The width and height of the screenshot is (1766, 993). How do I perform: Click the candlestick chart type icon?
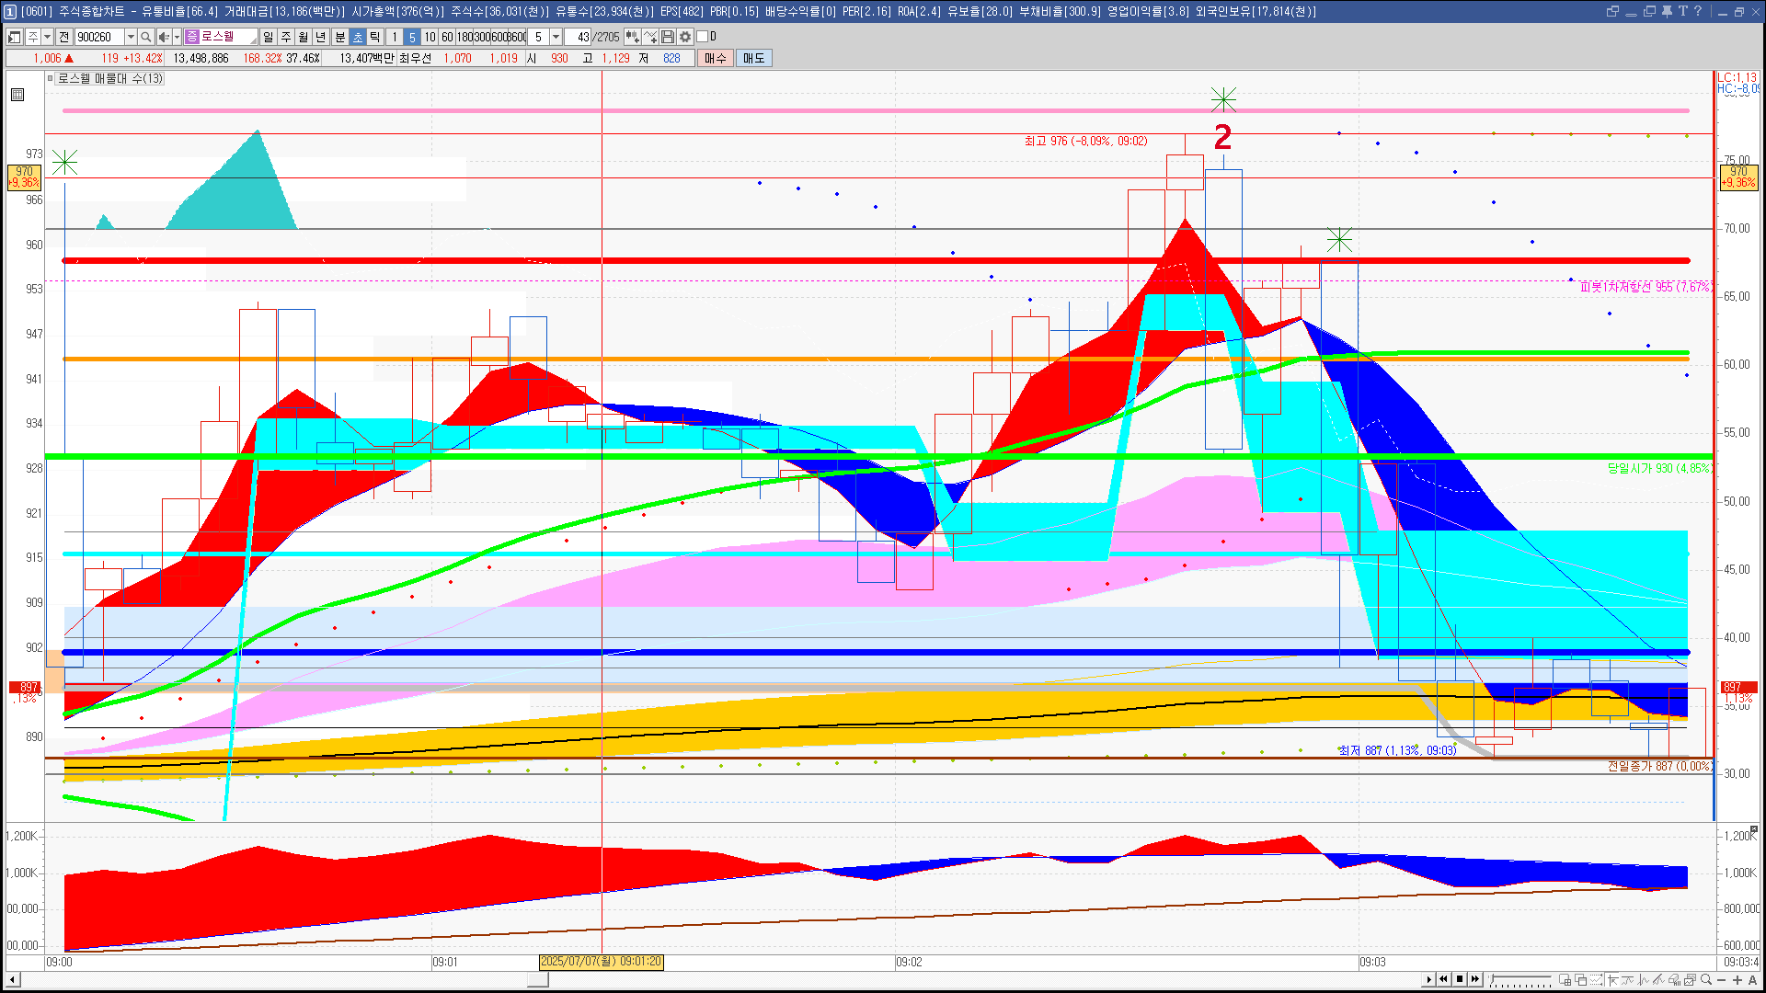(633, 37)
